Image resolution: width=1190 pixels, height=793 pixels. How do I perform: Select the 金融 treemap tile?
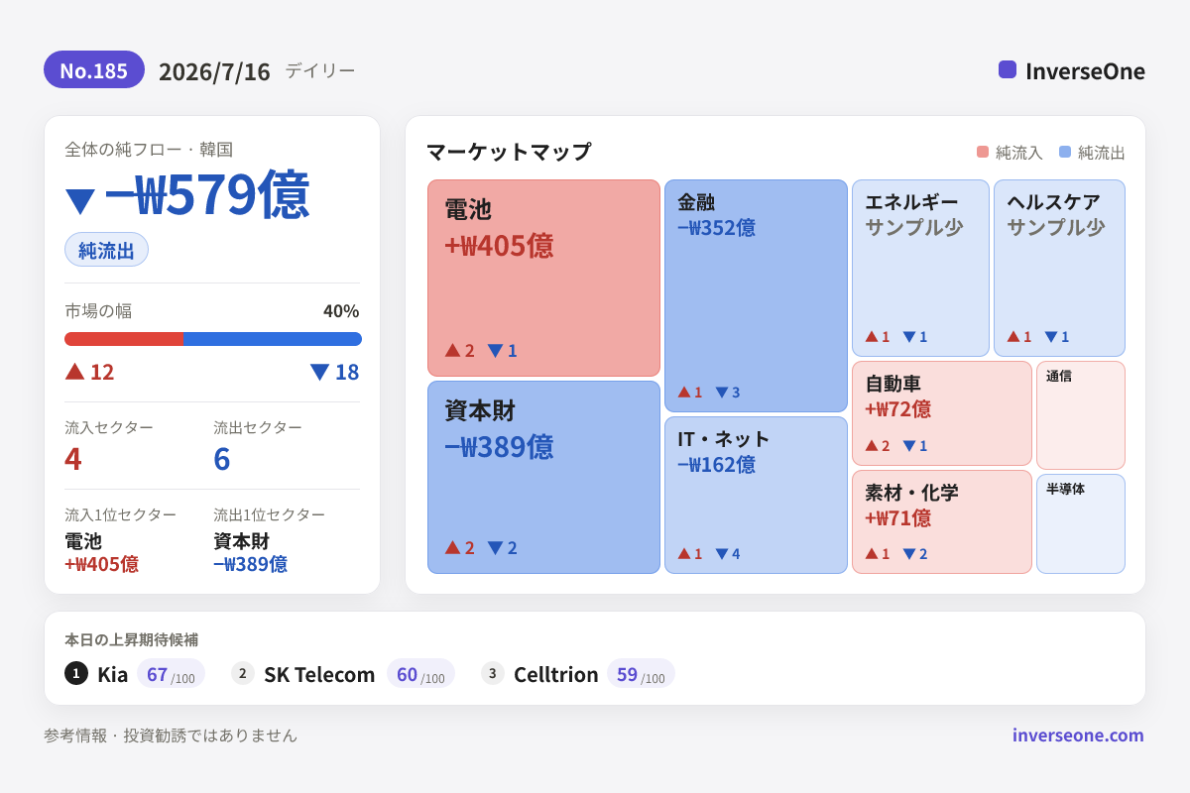point(756,295)
